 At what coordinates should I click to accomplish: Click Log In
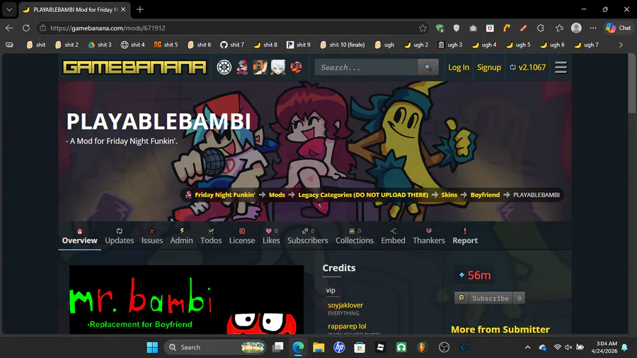459,67
